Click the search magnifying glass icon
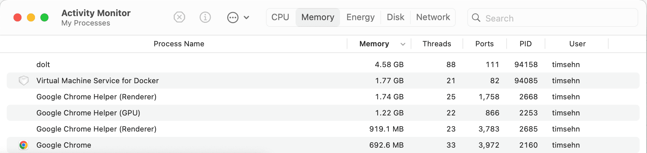This screenshot has height=153, width=647. pyautogui.click(x=476, y=17)
